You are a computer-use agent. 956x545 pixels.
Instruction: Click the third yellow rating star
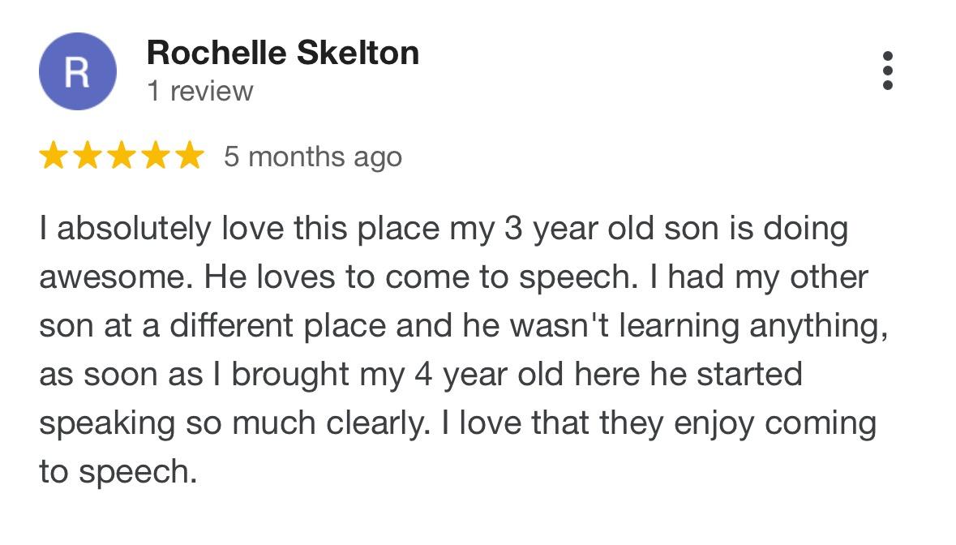[x=122, y=155]
